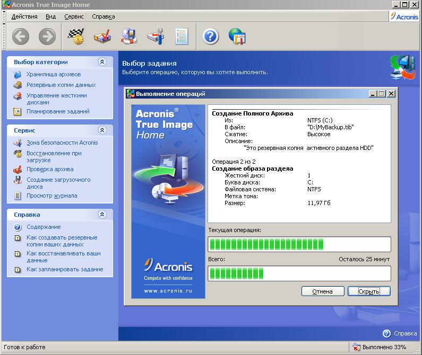Click the Отмена button
The width and height of the screenshot is (422, 355).
point(323,291)
